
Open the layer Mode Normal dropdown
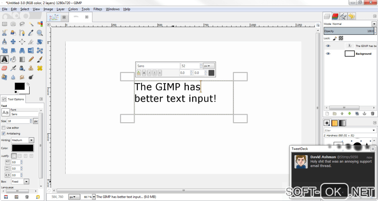coord(374,24)
